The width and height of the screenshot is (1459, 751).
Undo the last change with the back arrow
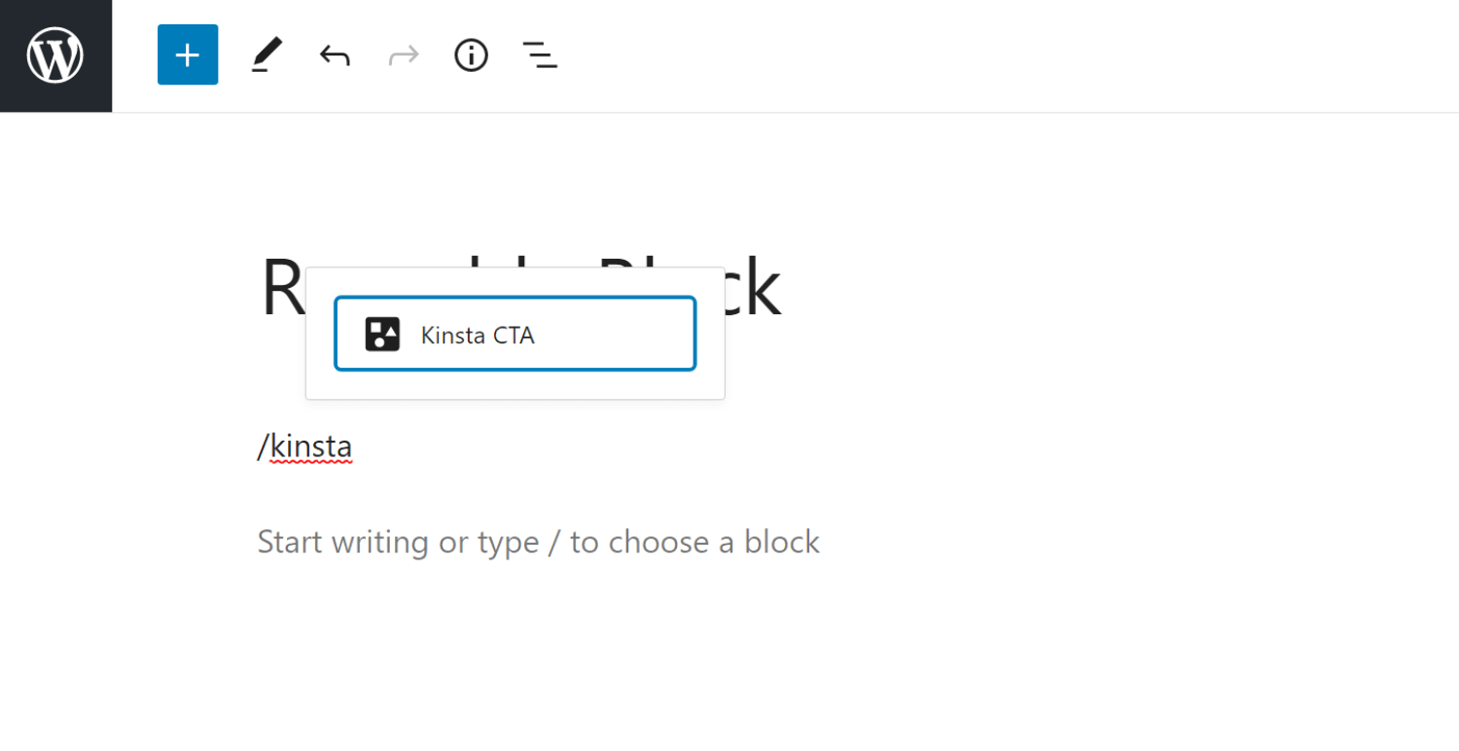(x=334, y=54)
